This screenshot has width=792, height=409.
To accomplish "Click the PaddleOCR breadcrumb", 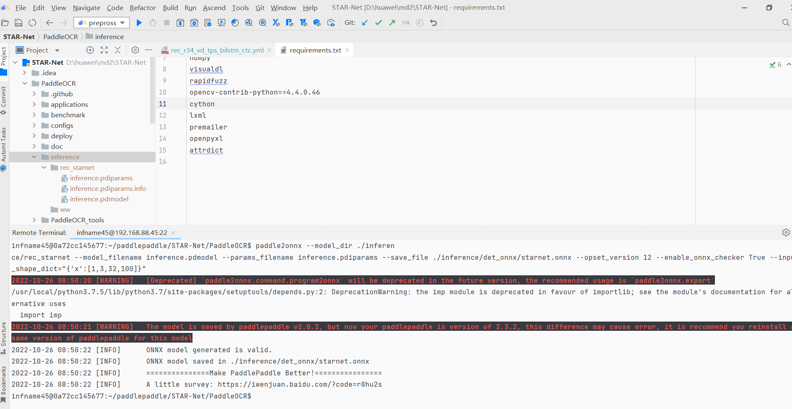I will [61, 37].
